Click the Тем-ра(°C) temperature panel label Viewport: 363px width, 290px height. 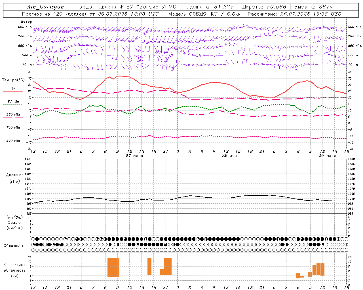point(13,80)
